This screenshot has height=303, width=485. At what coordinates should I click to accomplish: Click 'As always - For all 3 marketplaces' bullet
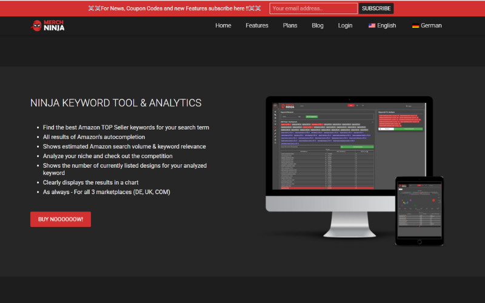click(x=107, y=192)
